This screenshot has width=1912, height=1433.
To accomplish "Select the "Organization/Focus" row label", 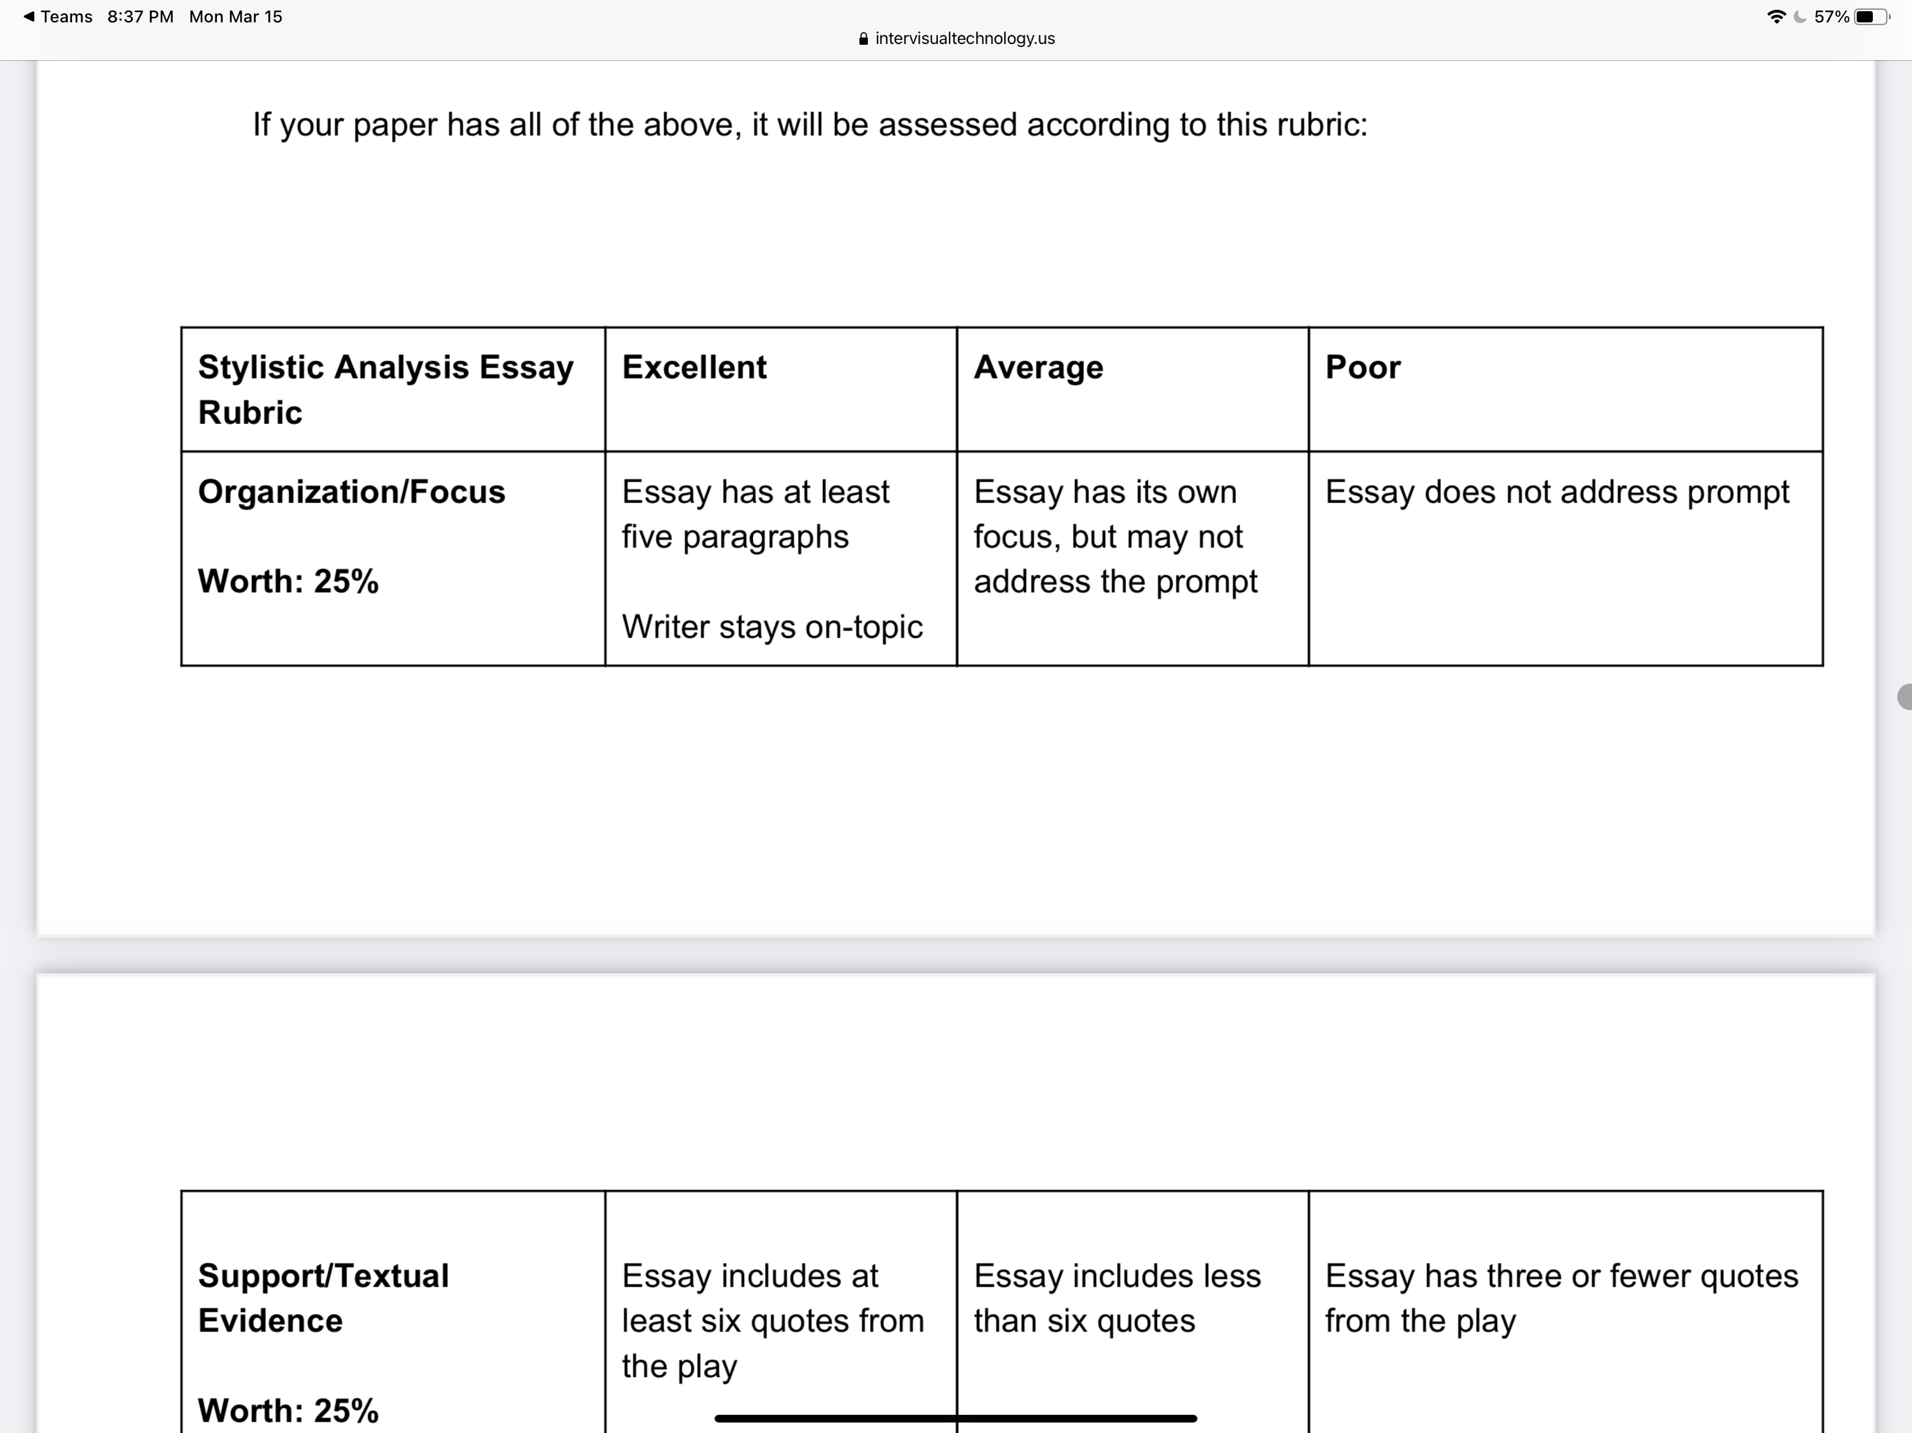I will (x=351, y=492).
